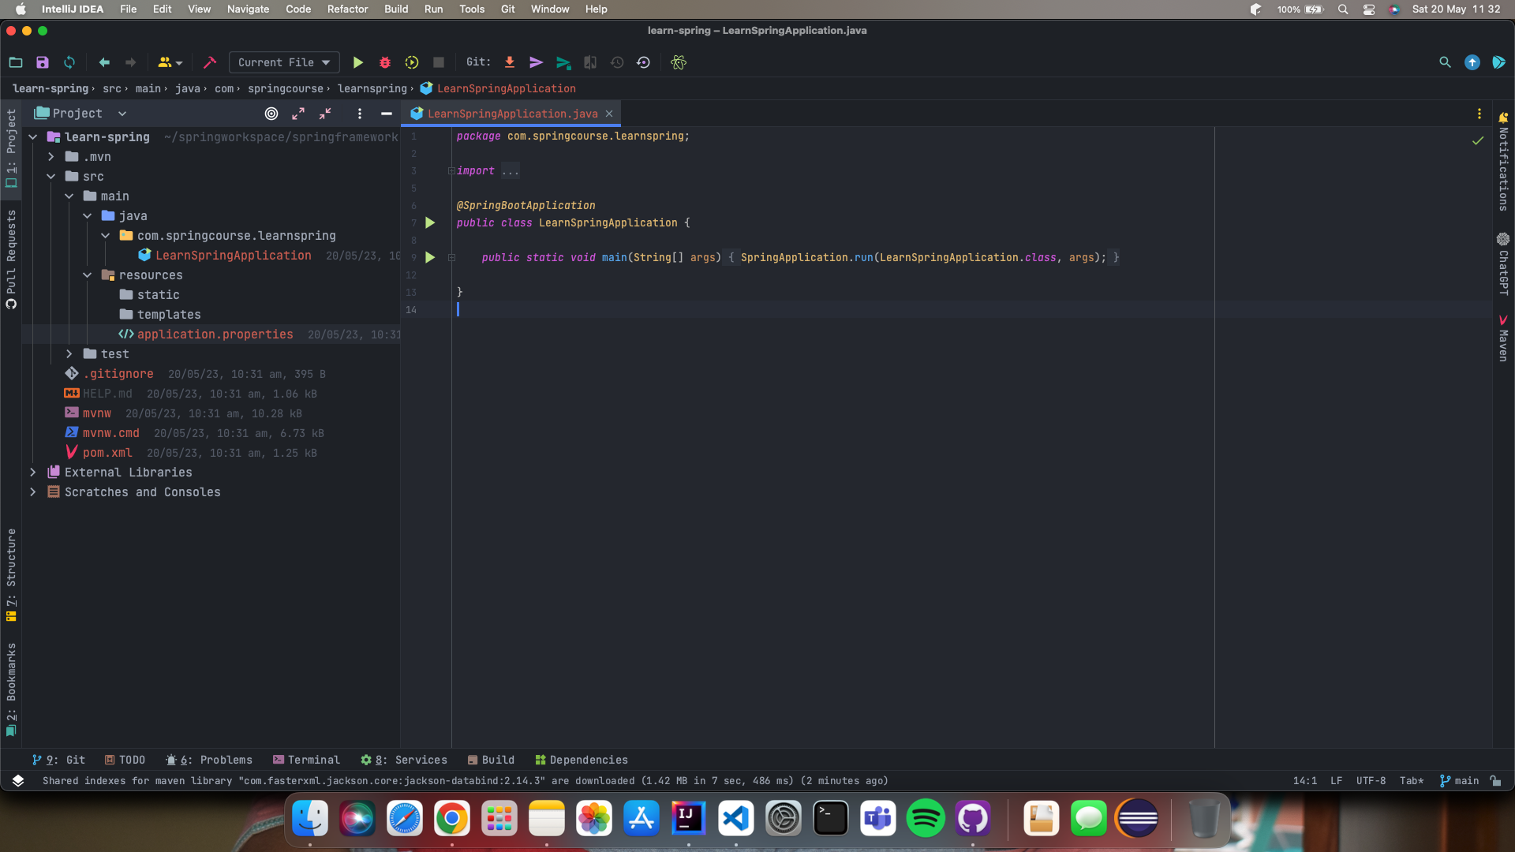Image resolution: width=1515 pixels, height=852 pixels.
Task: Click the Expand All icon in Project panel
Action: click(298, 114)
